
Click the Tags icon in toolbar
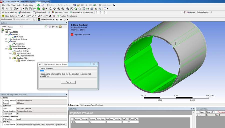click(100, 9)
